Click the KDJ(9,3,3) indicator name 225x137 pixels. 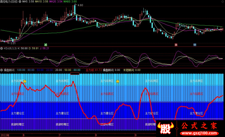point(10,48)
